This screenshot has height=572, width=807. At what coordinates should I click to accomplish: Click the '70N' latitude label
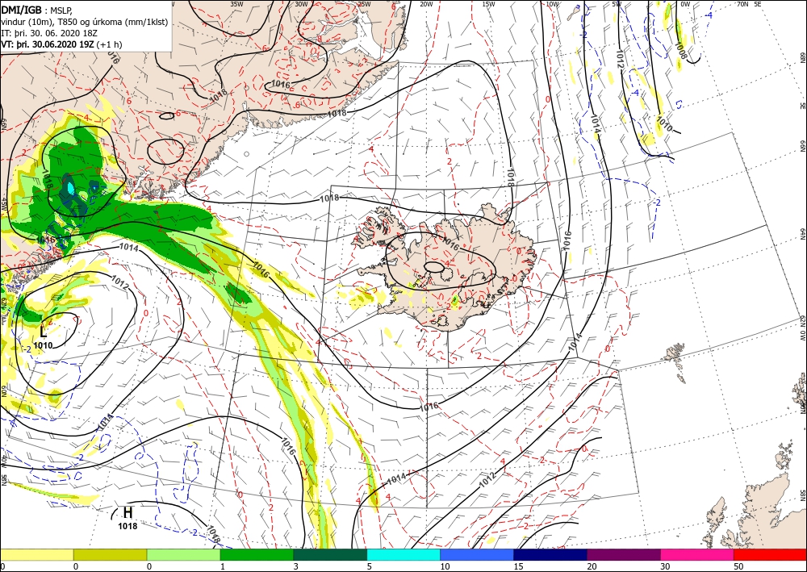742,4
